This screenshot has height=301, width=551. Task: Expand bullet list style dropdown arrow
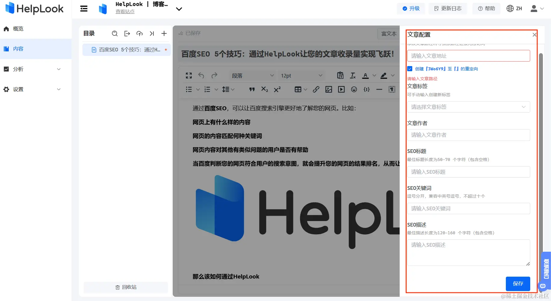coord(198,89)
